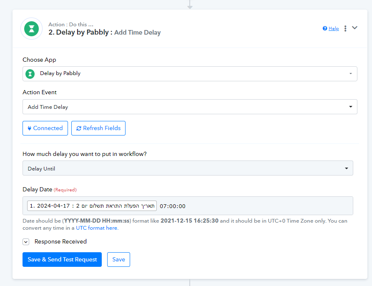372x286 pixels.
Task: Click the plug icon on Connected button
Action: pos(30,128)
